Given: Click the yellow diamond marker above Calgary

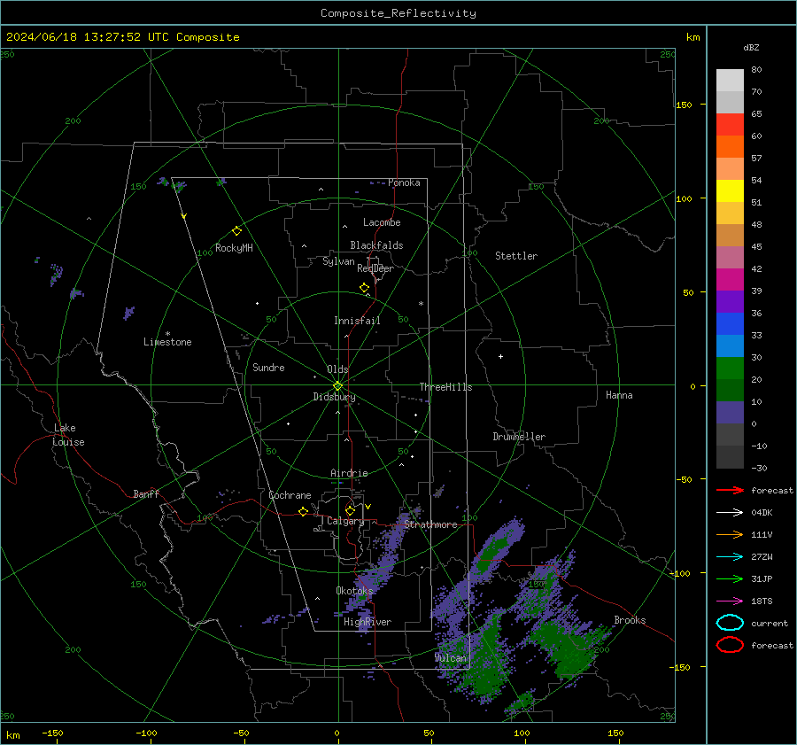Looking at the screenshot, I should [x=350, y=510].
